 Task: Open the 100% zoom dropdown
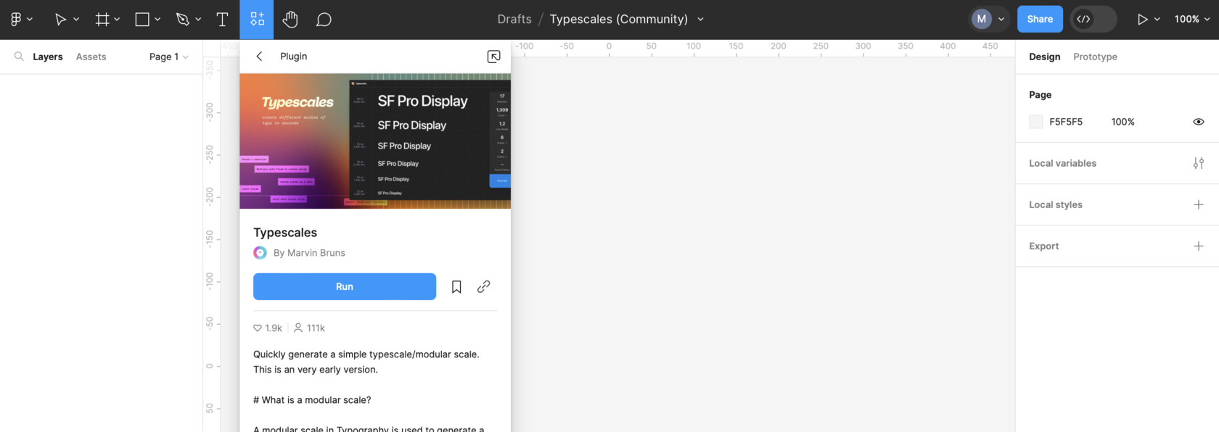(x=1192, y=20)
